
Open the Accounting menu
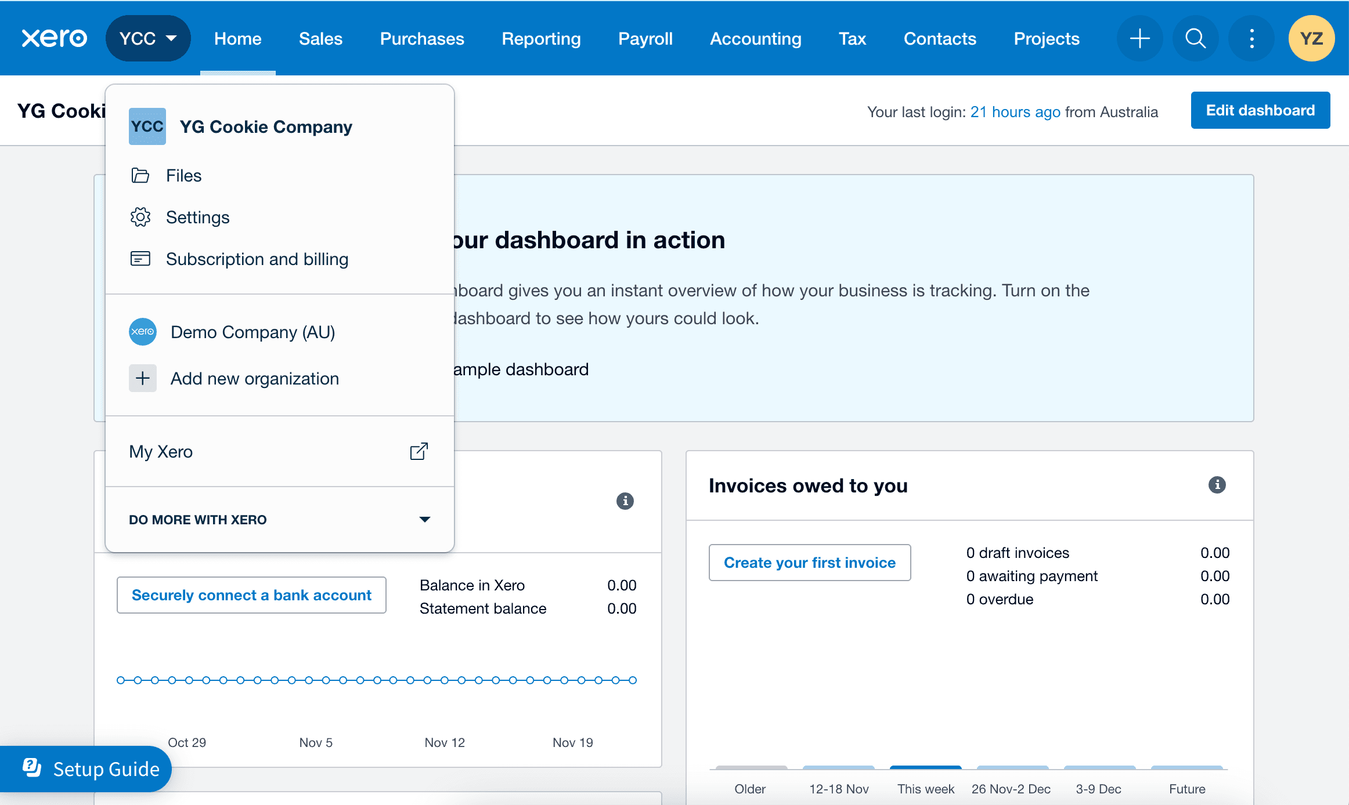pyautogui.click(x=755, y=38)
